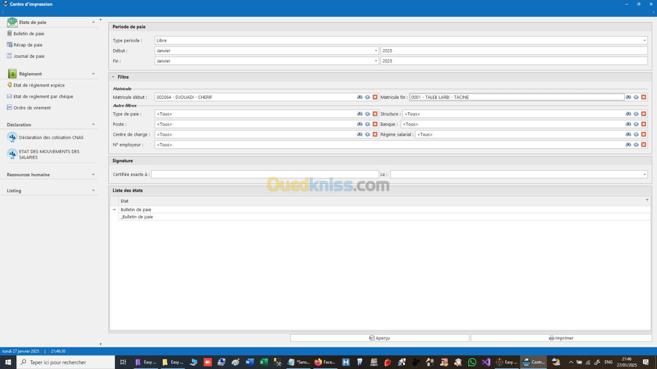Click the Imprimer button
The width and height of the screenshot is (657, 369).
coord(561,338)
